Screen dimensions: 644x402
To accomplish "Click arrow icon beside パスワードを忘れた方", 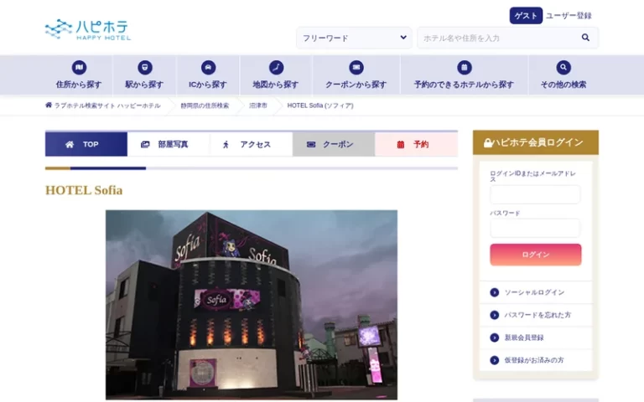I will (x=495, y=315).
